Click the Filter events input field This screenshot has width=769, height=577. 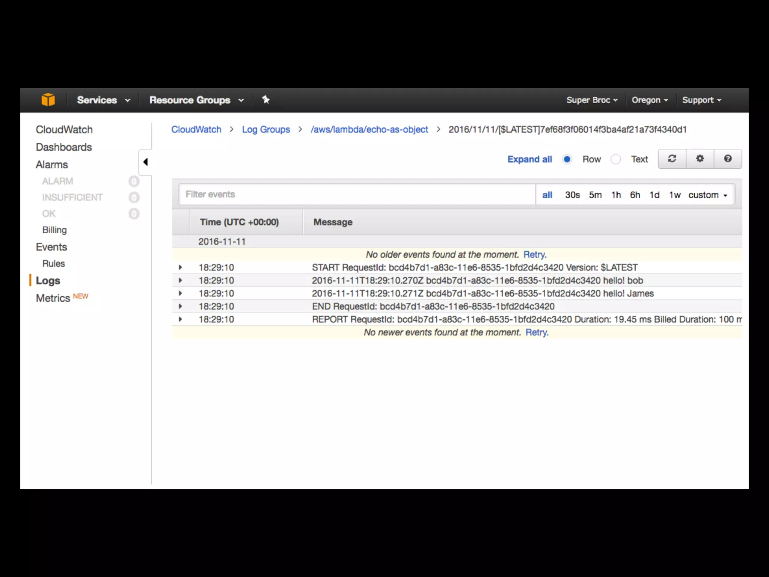click(x=357, y=195)
